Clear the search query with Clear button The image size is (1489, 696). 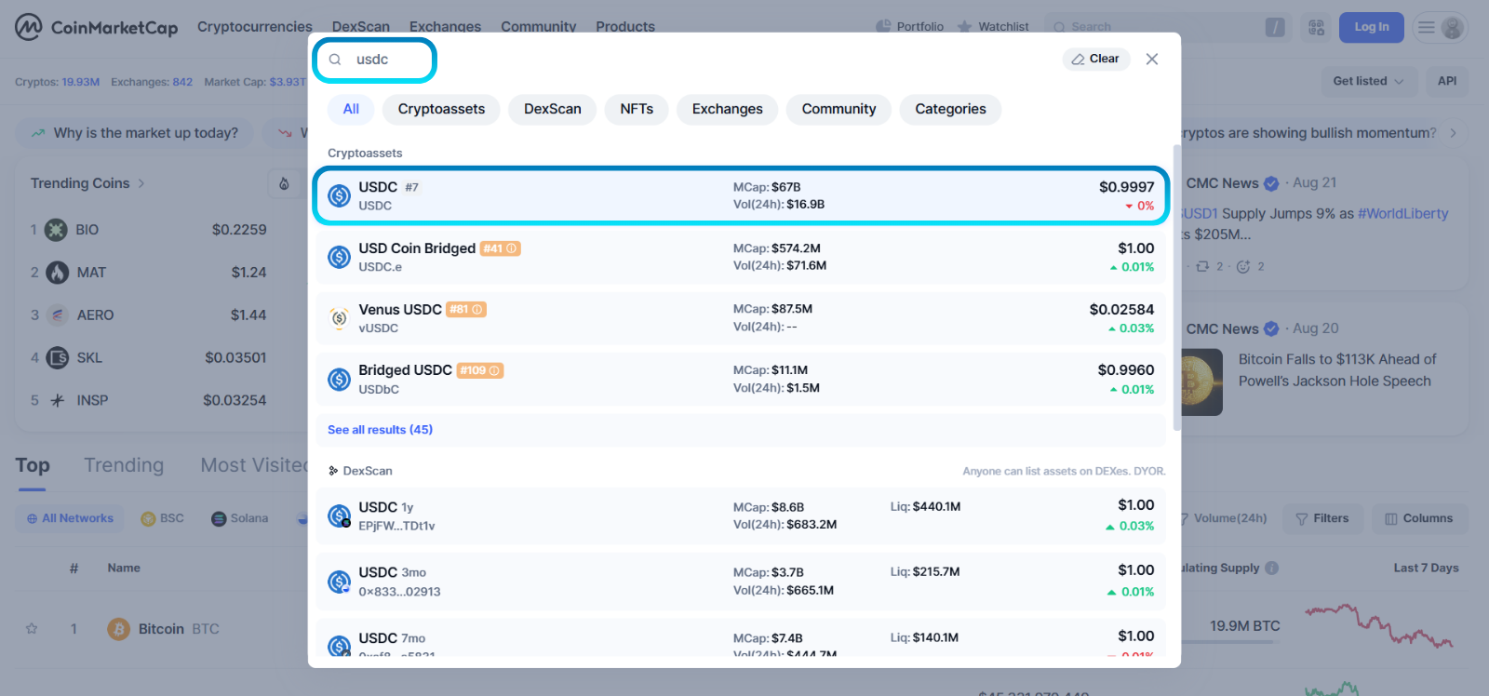(1096, 59)
